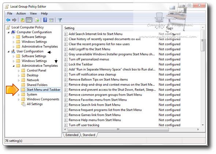Select 'Add Search Internet link to Start Menu'

[96, 34]
